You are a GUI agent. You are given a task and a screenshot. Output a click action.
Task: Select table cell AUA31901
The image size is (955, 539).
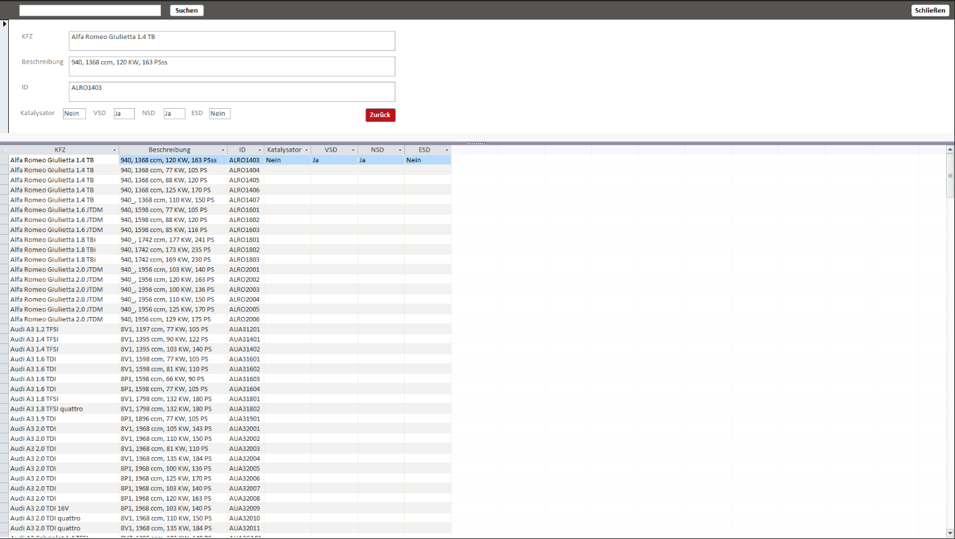point(246,419)
